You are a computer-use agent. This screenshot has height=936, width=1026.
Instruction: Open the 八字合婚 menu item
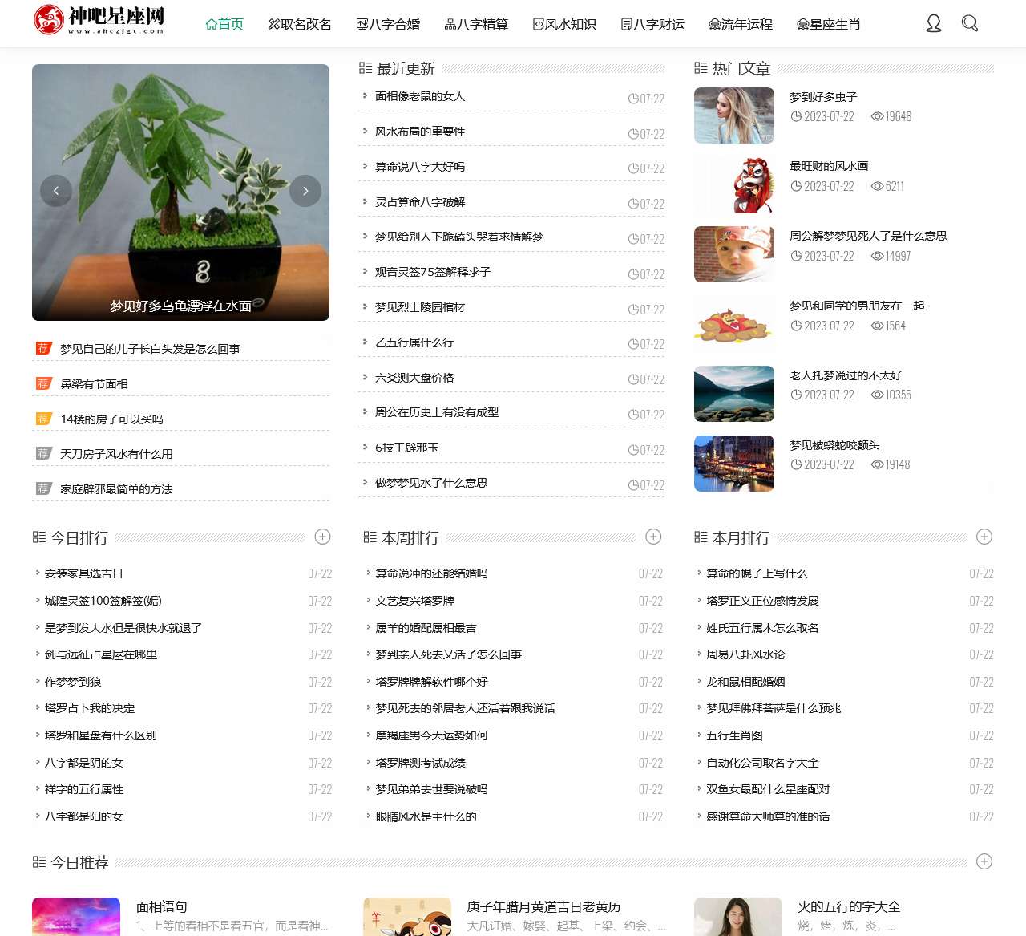coord(388,24)
